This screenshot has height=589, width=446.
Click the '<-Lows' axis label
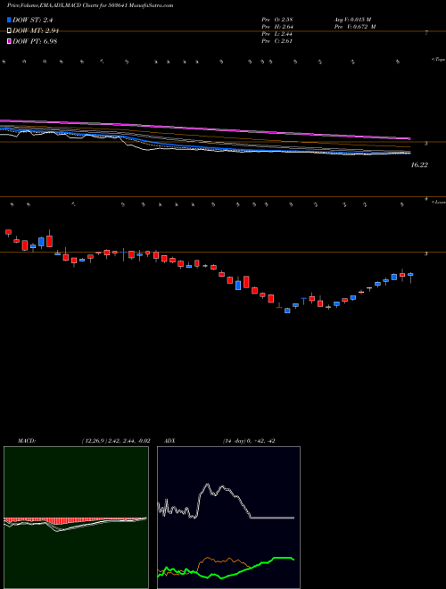click(x=439, y=202)
